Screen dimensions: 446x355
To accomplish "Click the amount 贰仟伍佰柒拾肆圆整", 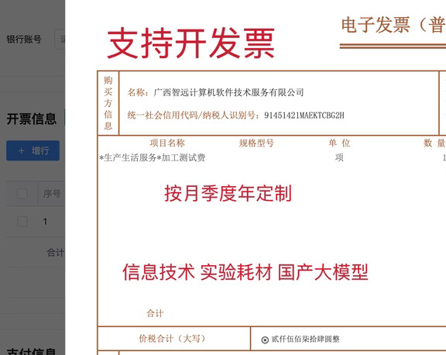I will tap(306, 339).
